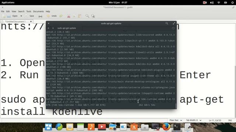Image resolution: width=236 pixels, height=132 pixels.
Task: Click the INS insert mode indicator
Action: pyautogui.click(x=230, y=120)
